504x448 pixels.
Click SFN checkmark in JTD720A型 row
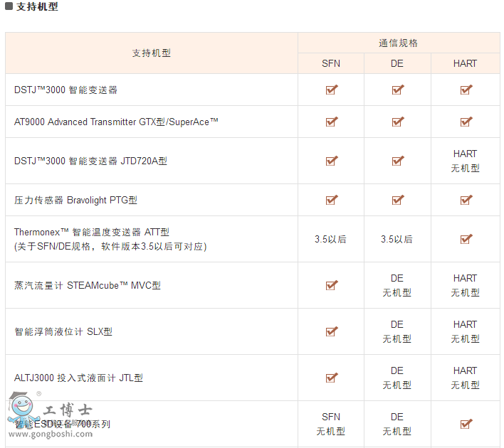(x=332, y=161)
